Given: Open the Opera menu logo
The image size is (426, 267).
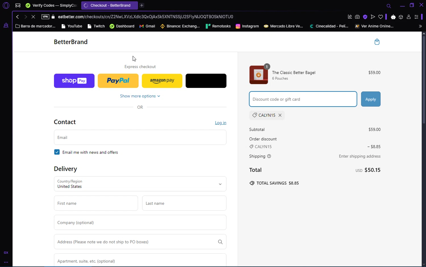Looking at the screenshot, I should (x=6, y=5).
